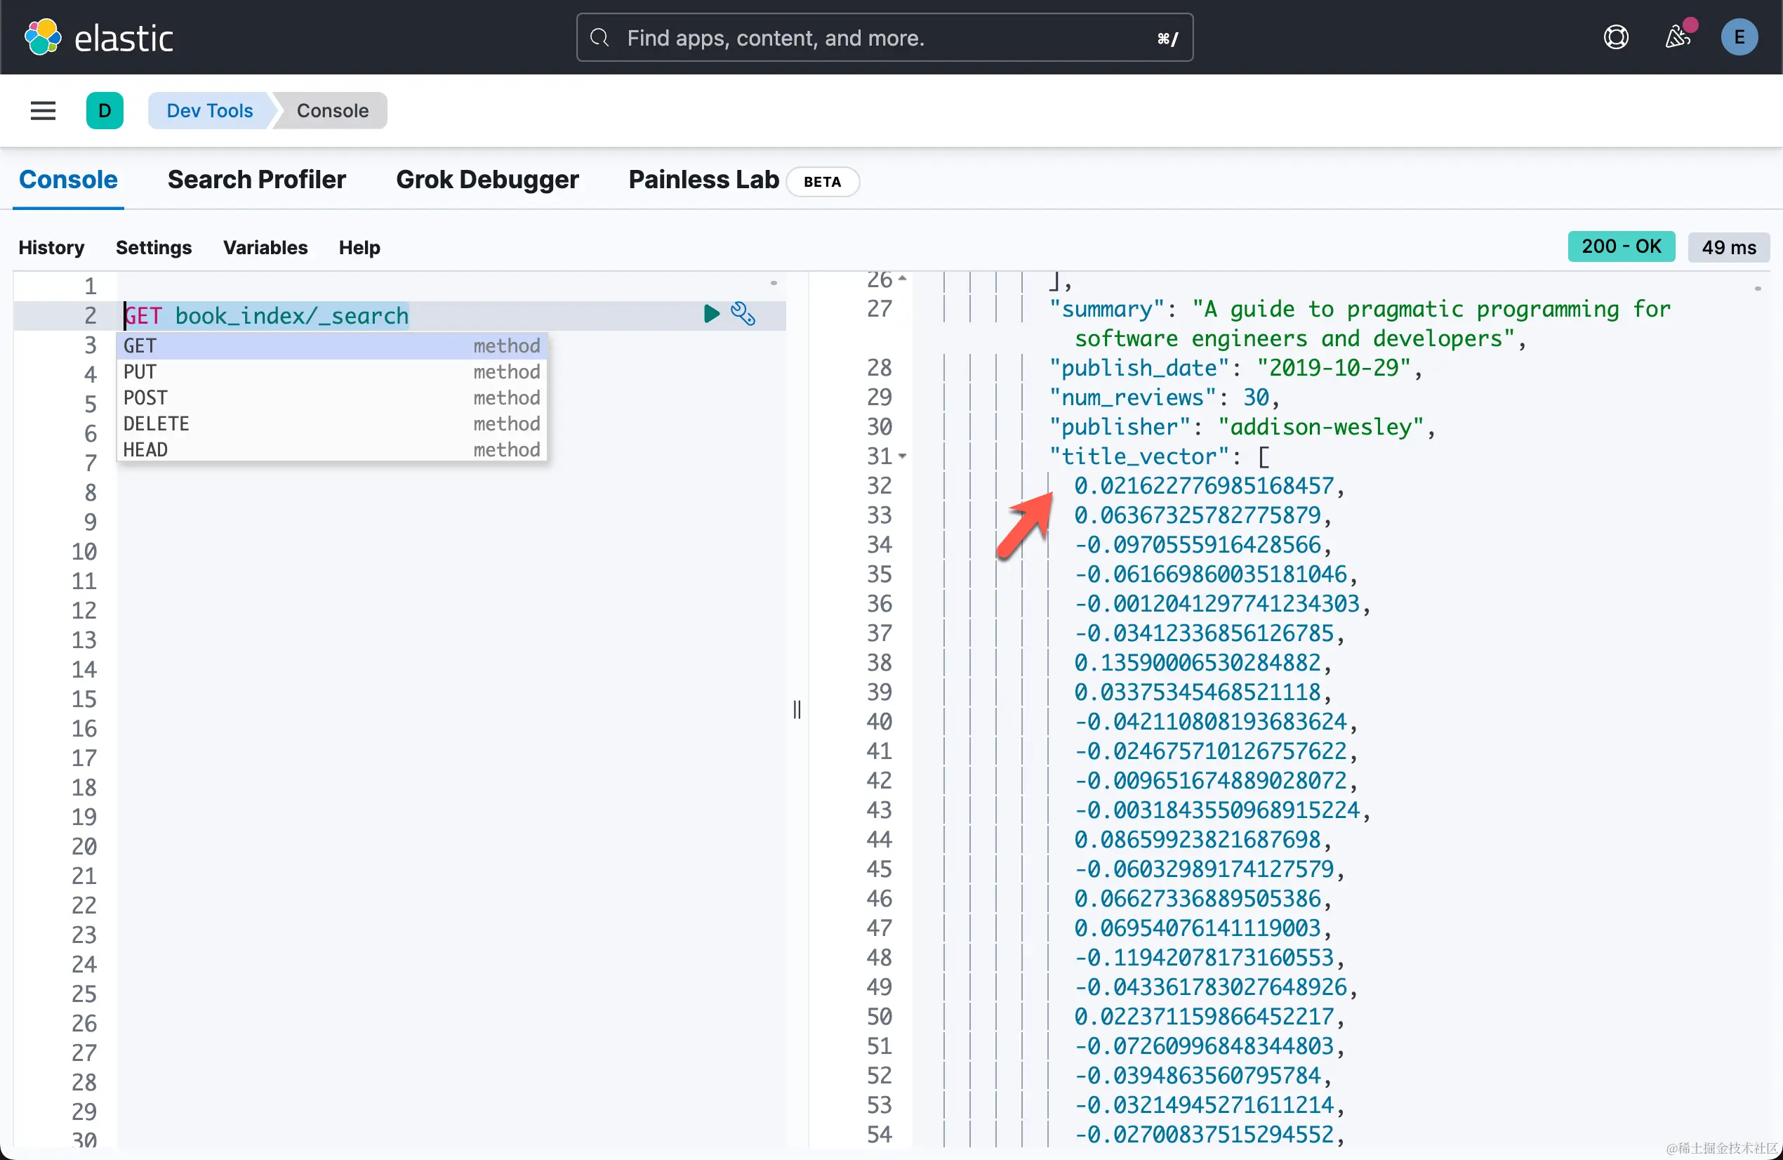
Task: Open the hamburger navigation menu
Action: coord(43,111)
